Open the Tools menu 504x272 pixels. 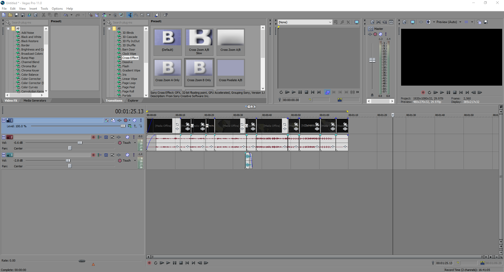pos(44,9)
